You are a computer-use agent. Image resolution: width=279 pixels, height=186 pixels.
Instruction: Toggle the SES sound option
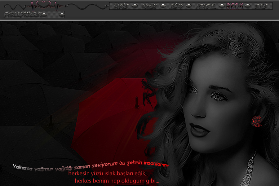coord(261,6)
